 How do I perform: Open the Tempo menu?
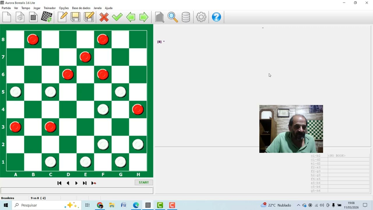[26, 8]
